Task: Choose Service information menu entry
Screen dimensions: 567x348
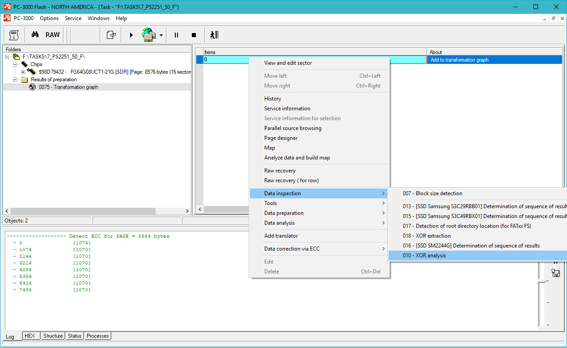Action: (319, 109)
